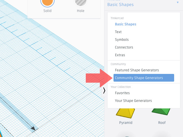Viewport: 183px width, 137px height.
Task: Pick the Connectors category
Action: click(124, 47)
